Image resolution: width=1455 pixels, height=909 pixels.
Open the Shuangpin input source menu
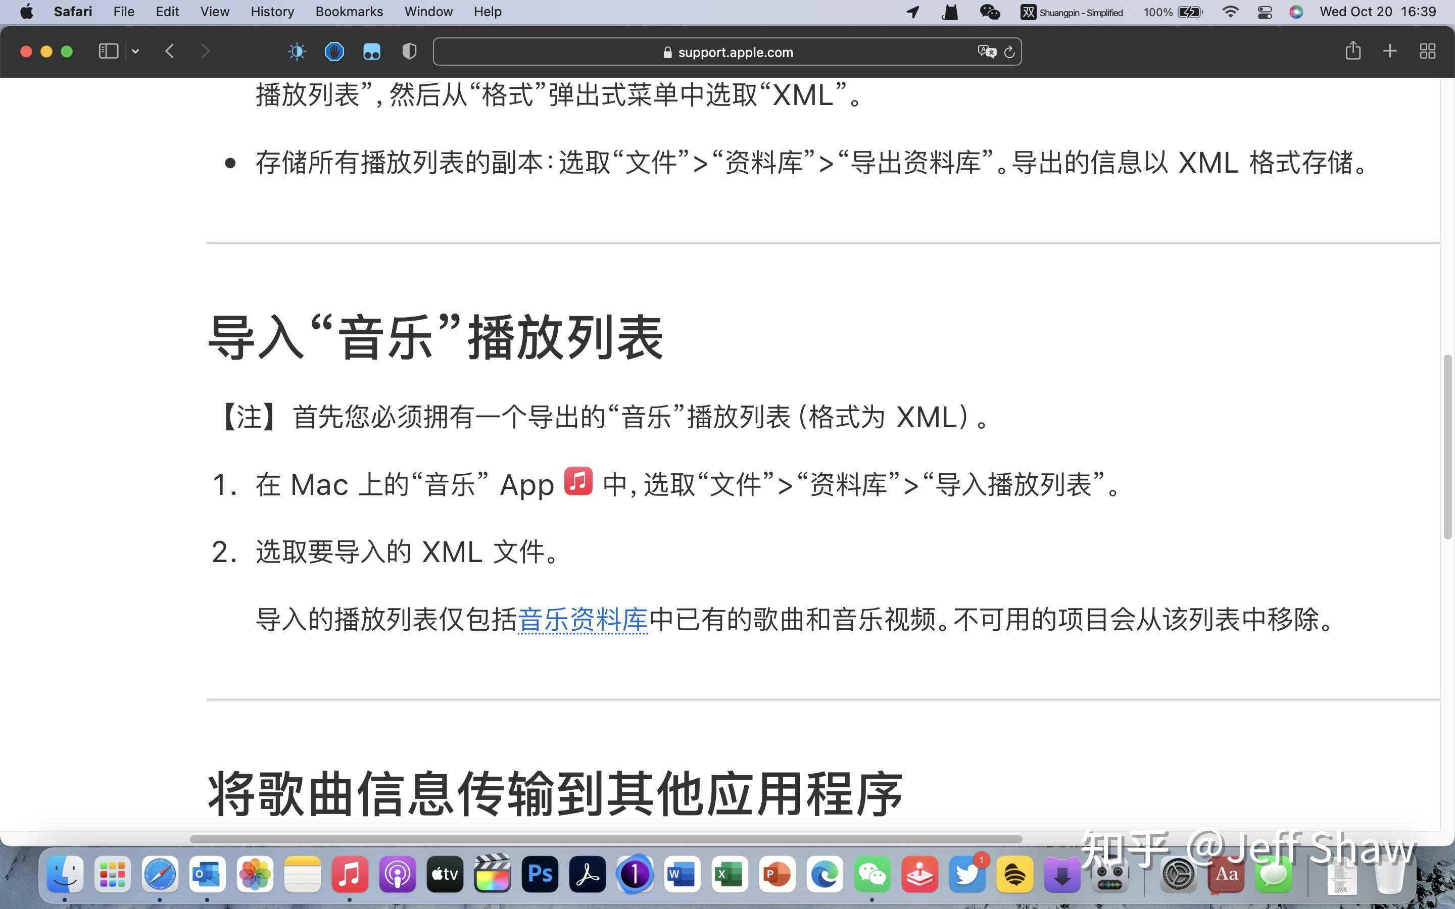pyautogui.click(x=1073, y=12)
